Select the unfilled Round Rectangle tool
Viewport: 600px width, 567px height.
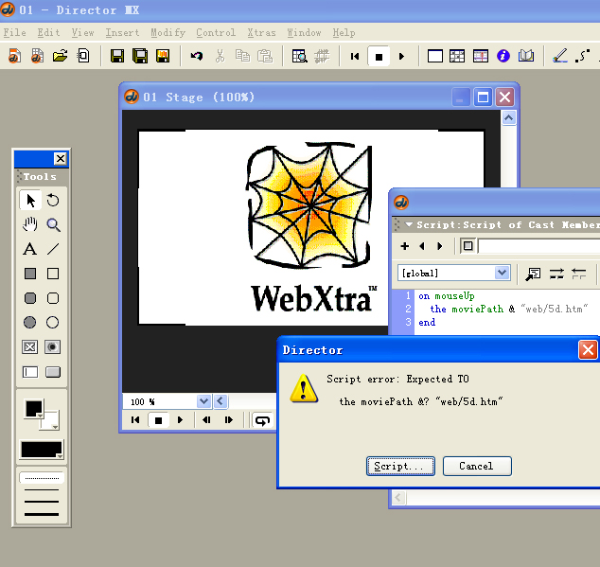coord(53,298)
